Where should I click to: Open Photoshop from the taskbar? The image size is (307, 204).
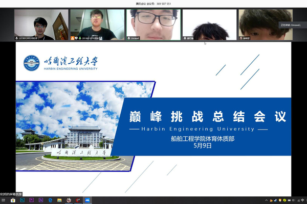[23, 200]
